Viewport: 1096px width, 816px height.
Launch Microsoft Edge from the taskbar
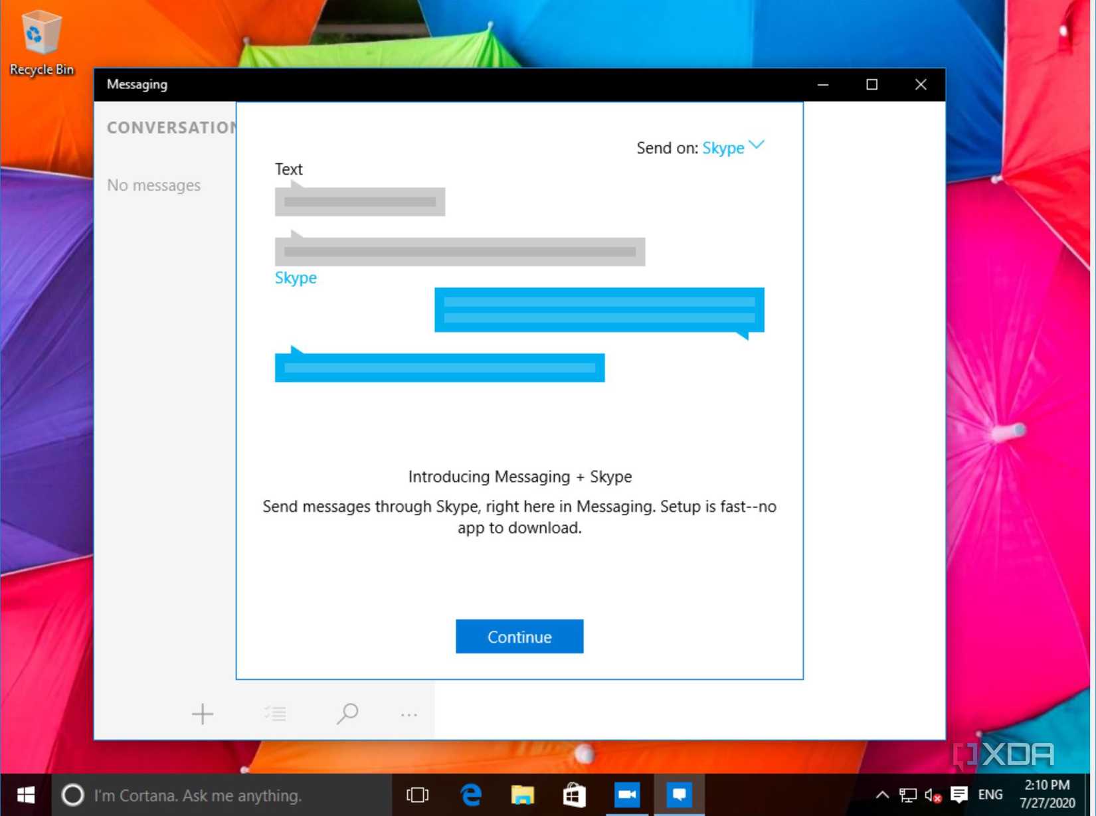pos(471,795)
